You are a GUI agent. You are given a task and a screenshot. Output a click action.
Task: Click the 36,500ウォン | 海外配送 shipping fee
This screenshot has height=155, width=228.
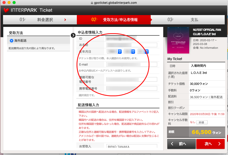tap(206, 97)
